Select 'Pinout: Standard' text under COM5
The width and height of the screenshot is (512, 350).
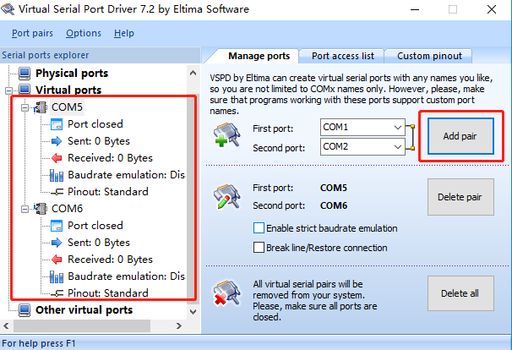108,192
